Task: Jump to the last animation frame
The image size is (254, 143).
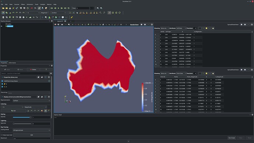Action: click(65, 8)
